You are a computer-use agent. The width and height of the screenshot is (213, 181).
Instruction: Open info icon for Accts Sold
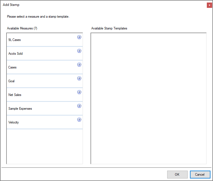(79, 51)
